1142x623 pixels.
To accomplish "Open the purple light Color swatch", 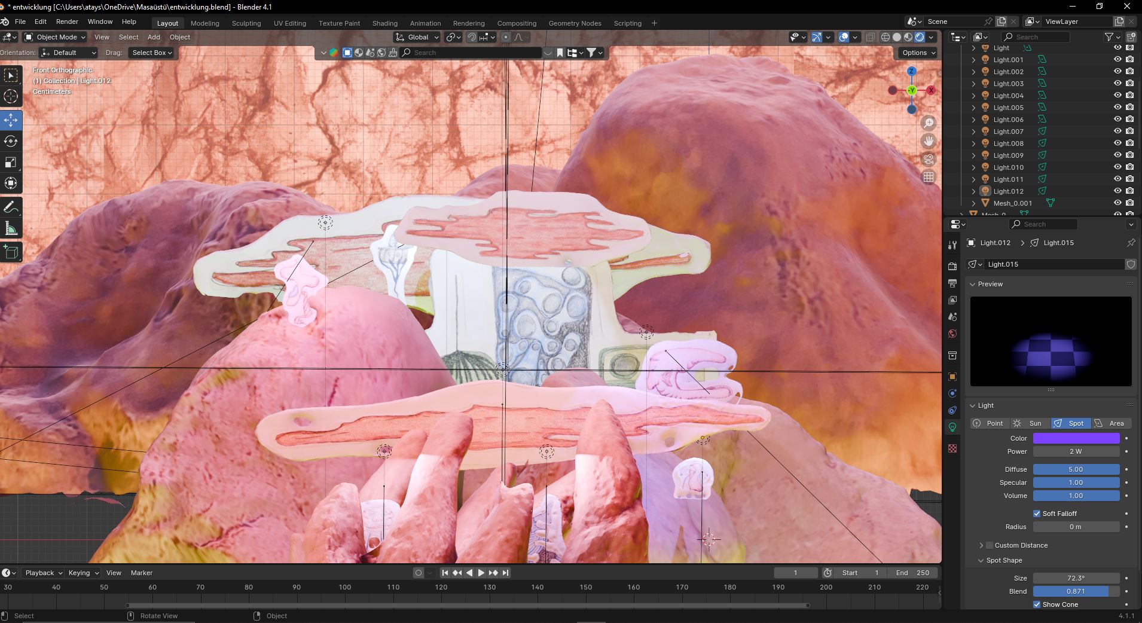I will click(x=1076, y=438).
